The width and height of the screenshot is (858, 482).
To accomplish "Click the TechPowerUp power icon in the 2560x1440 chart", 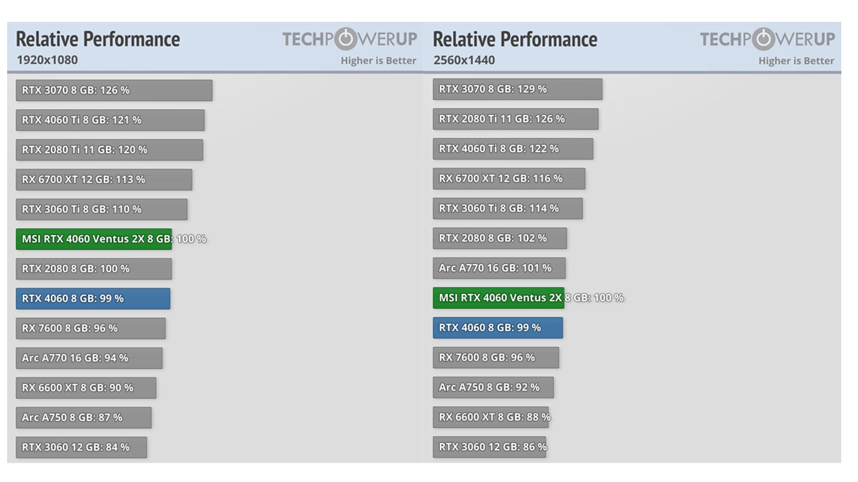I will click(x=763, y=39).
